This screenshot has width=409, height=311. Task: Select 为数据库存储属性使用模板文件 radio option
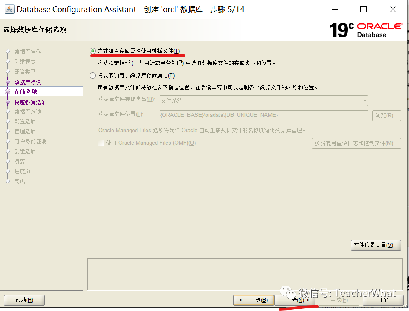coord(92,51)
